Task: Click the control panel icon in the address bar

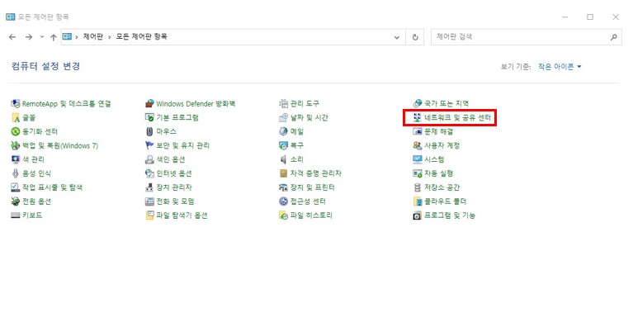Action: [67, 37]
